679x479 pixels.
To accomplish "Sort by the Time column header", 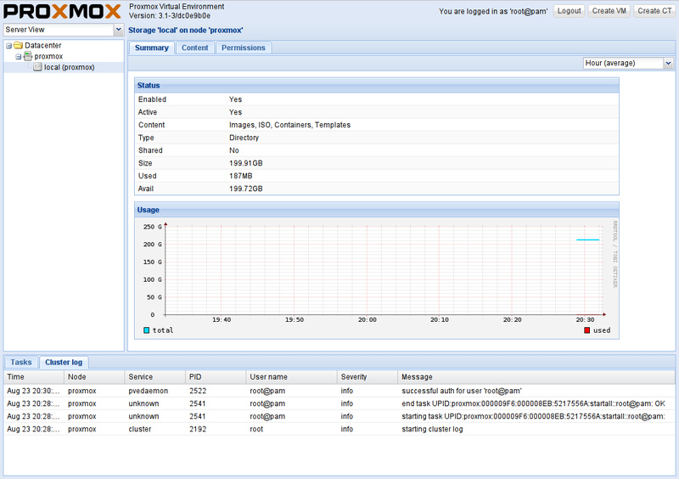I will 34,377.
